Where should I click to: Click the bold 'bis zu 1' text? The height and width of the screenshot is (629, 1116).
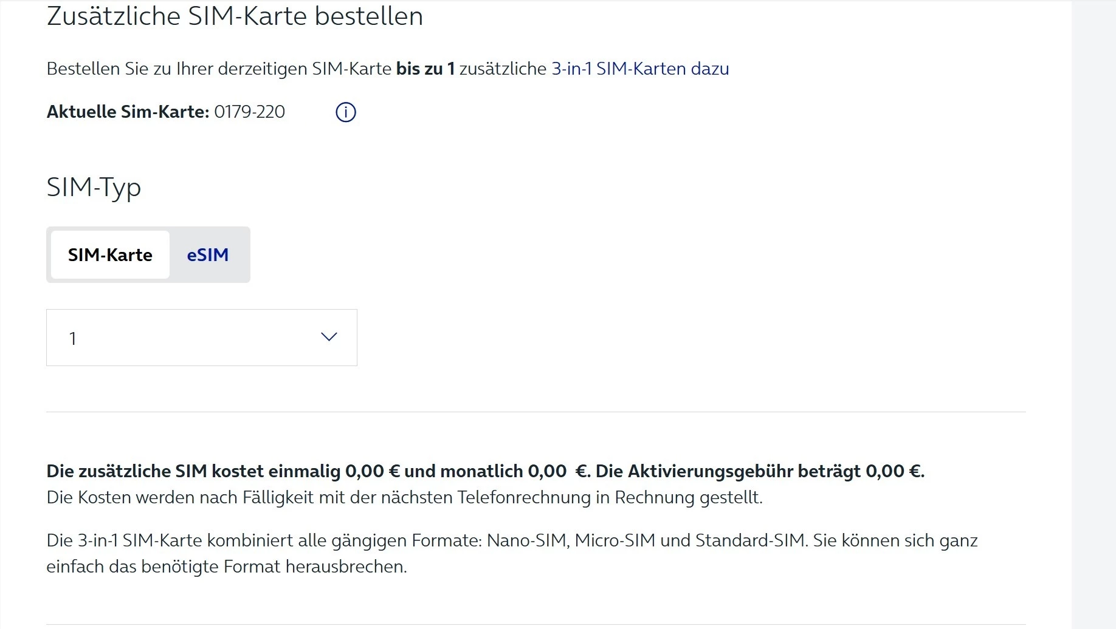click(425, 69)
